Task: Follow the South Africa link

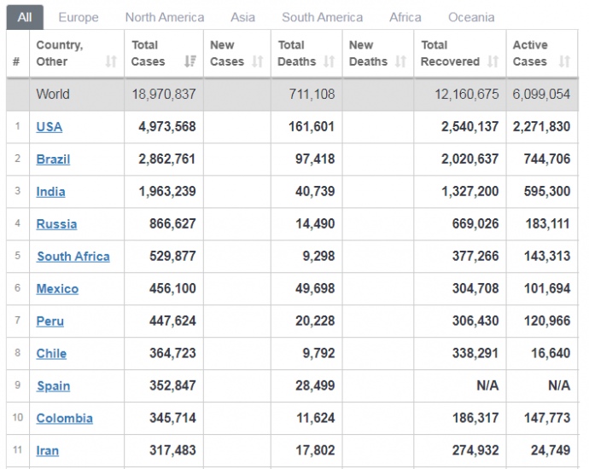Action: [73, 257]
